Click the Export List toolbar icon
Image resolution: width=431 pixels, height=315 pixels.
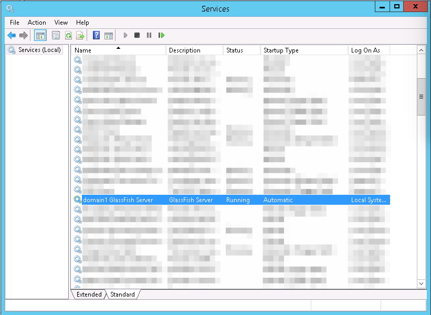[x=80, y=35]
